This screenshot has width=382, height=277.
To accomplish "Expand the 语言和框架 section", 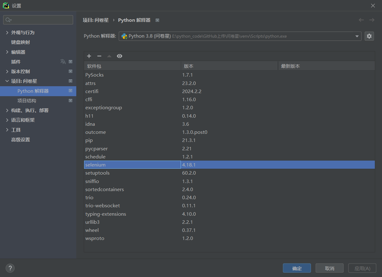I will coord(7,120).
